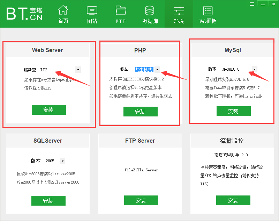Open the 网站 website section icon
Screen dimensions: 279x221
92,11
